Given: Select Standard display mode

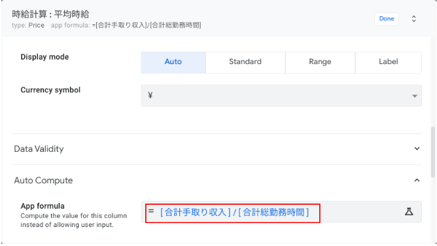Looking at the screenshot, I should click(x=245, y=62).
